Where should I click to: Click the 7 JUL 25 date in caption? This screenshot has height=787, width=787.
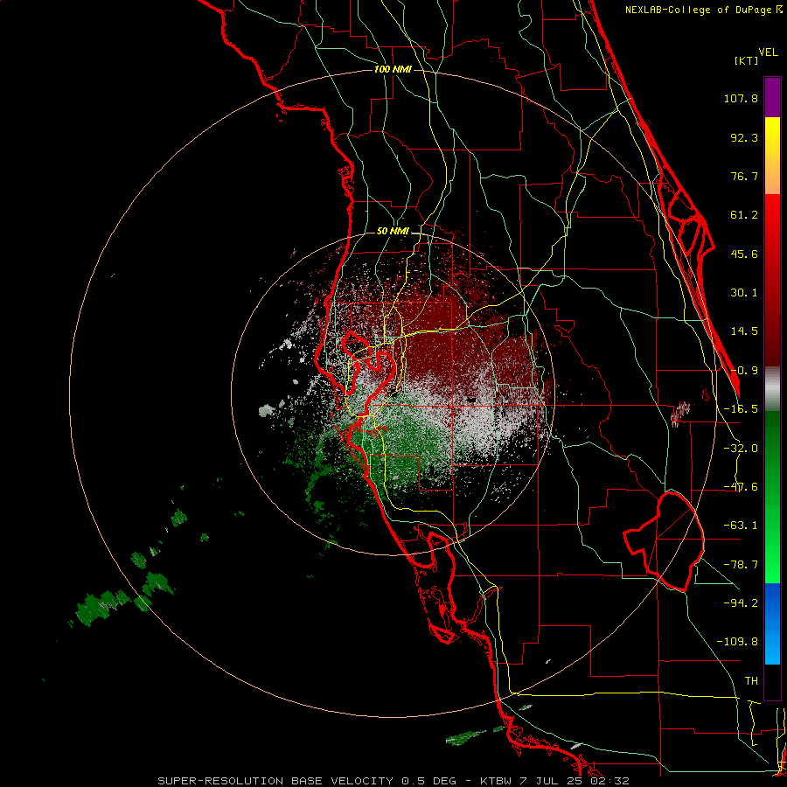point(552,781)
